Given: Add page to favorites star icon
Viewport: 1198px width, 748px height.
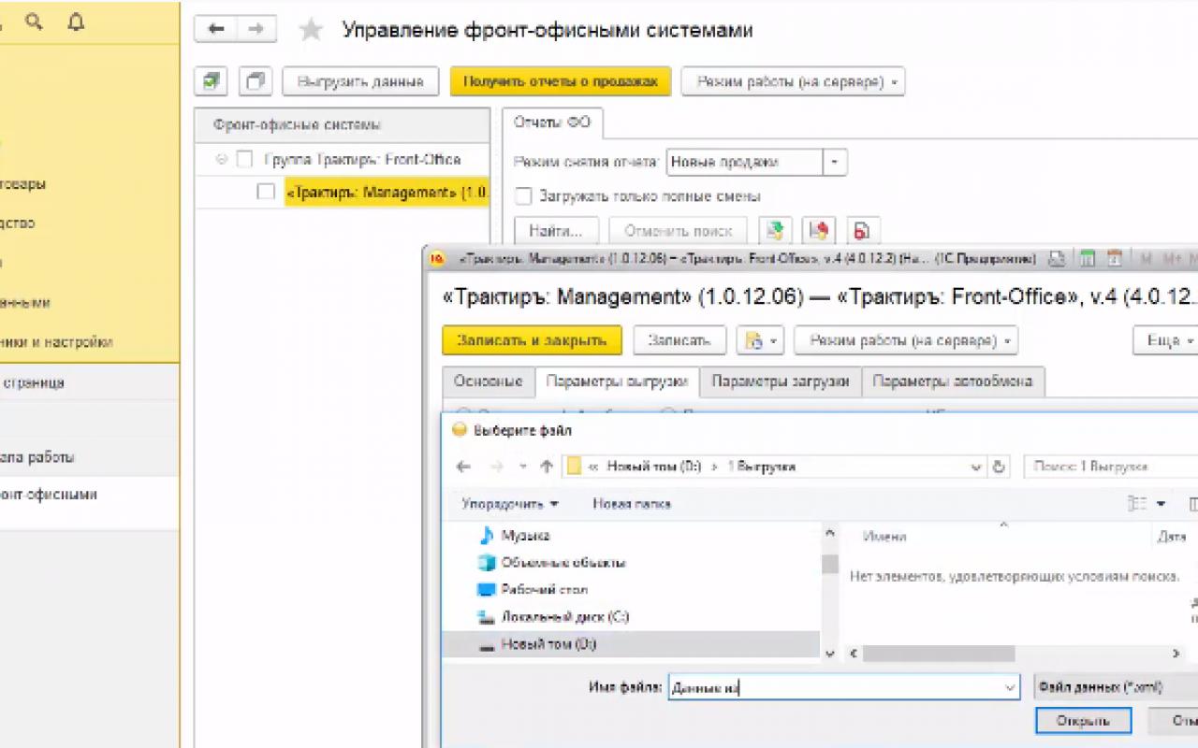Looking at the screenshot, I should [311, 31].
